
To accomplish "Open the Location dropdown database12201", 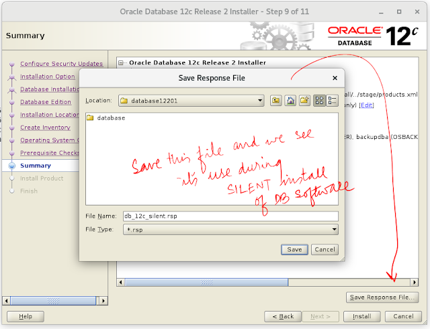I will pyautogui.click(x=191, y=101).
